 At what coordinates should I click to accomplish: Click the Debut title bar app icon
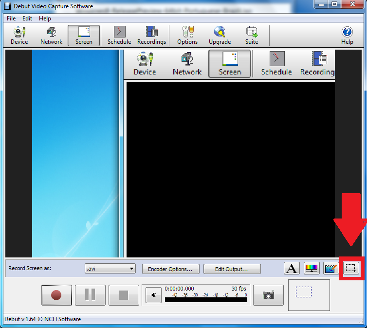click(7, 6)
